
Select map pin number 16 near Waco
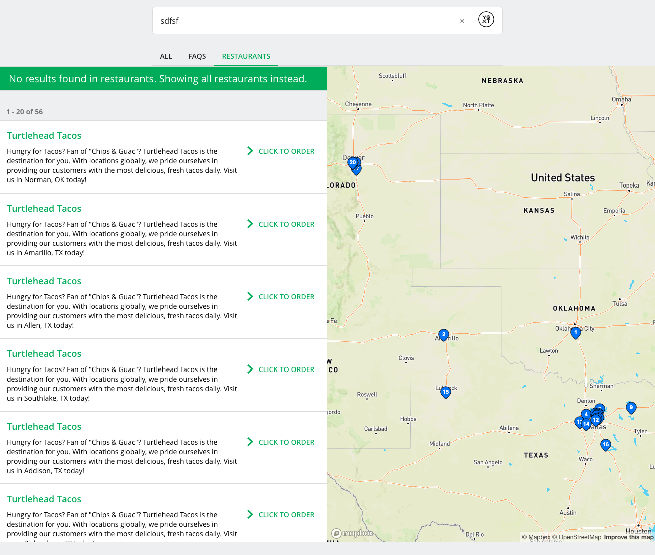click(606, 445)
